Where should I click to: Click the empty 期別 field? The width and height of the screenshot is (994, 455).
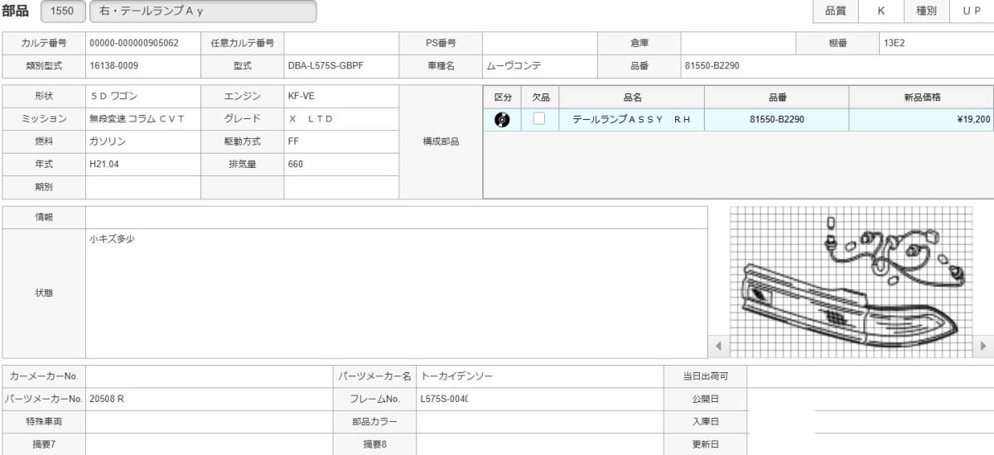(142, 188)
